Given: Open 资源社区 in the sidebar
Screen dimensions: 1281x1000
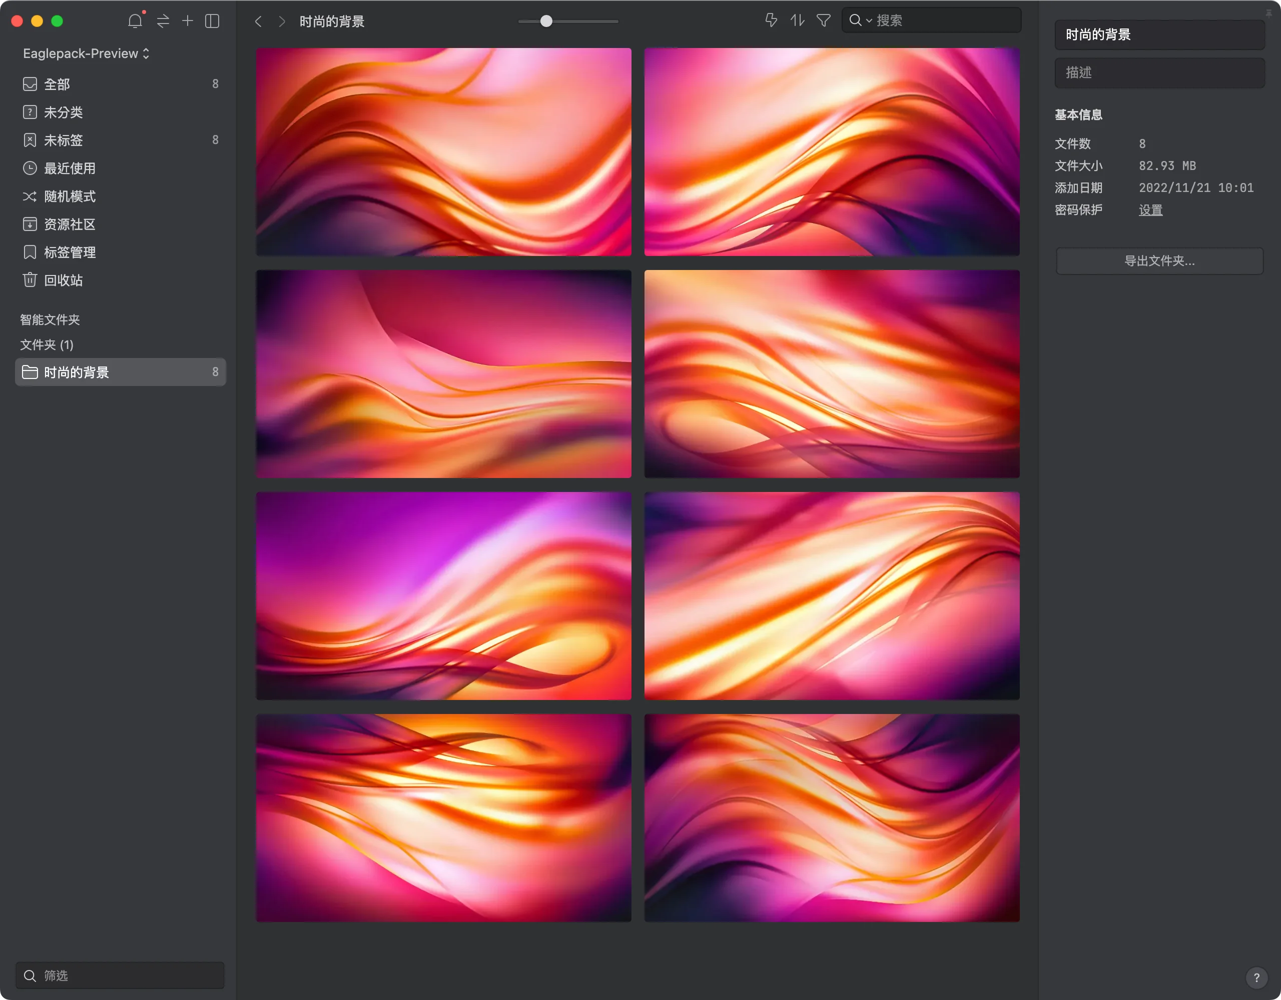Looking at the screenshot, I should (x=120, y=224).
